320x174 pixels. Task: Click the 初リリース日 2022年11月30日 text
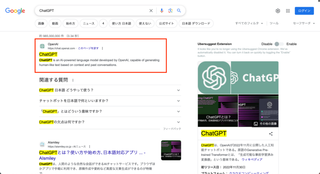[x=223, y=167]
